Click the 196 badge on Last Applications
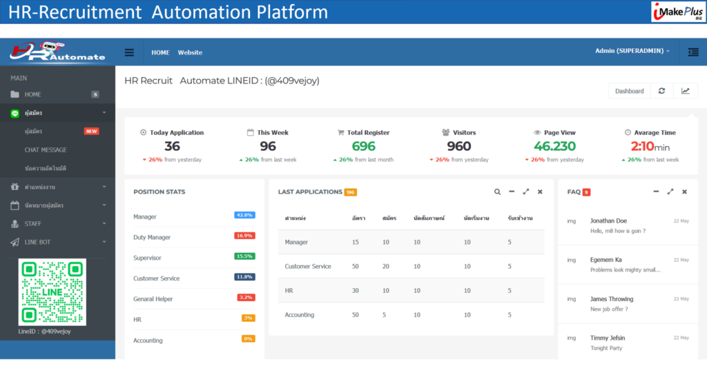Image resolution: width=707 pixels, height=379 pixels. pyautogui.click(x=350, y=192)
